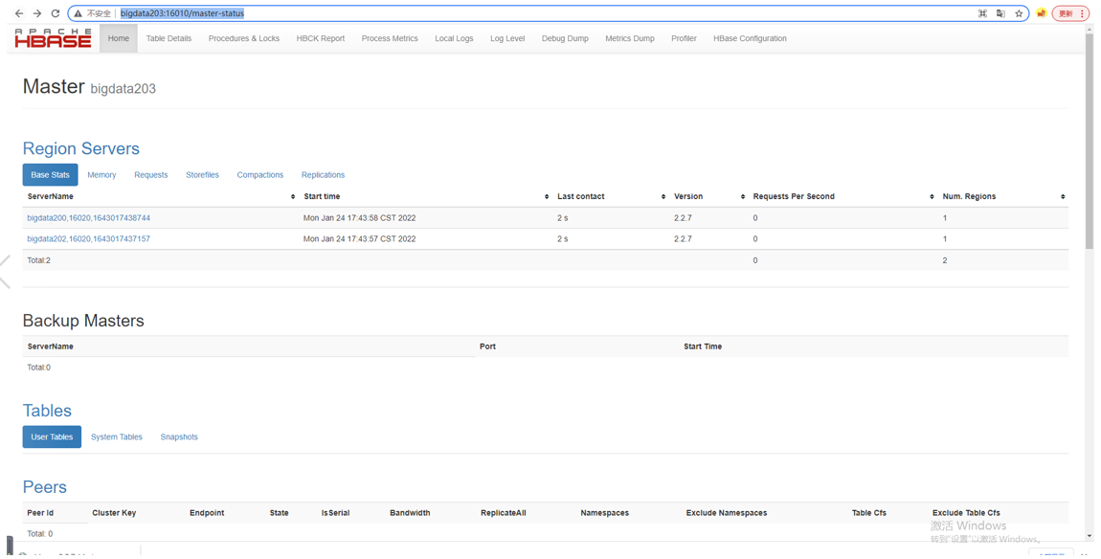This screenshot has width=1101, height=559.
Task: Click the Apache HBase logo
Action: pos(54,38)
